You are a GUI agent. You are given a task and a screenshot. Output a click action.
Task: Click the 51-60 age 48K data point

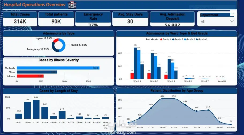tap(185, 105)
